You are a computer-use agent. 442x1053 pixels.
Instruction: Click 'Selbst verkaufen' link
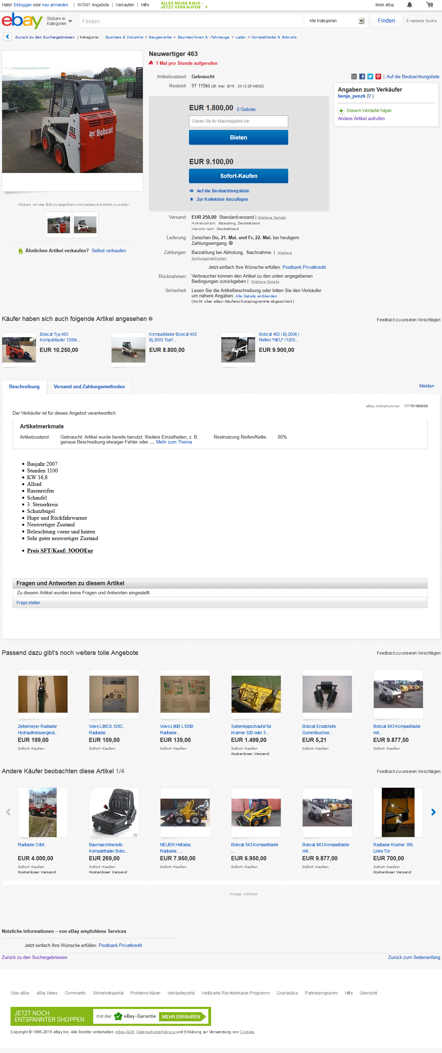coord(109,250)
